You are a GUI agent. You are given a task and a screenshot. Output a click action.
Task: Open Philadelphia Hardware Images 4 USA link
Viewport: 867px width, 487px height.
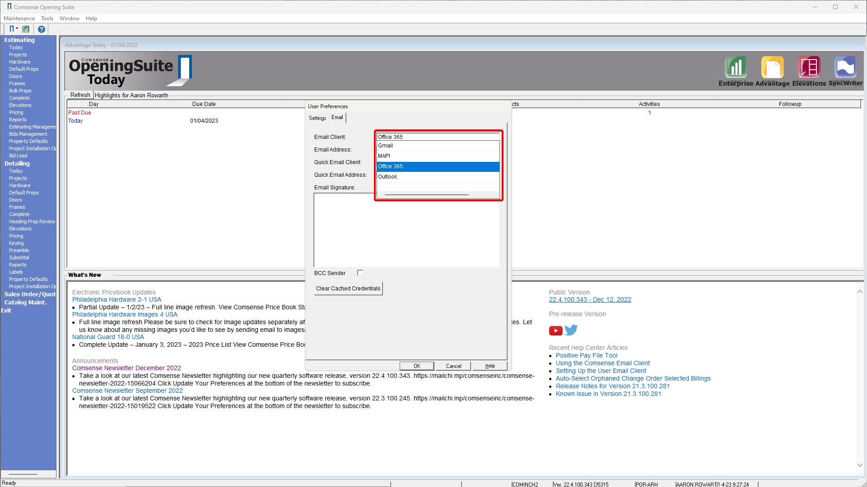pos(125,314)
